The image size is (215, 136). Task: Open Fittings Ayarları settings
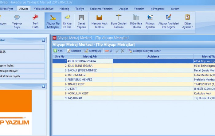point(150,21)
